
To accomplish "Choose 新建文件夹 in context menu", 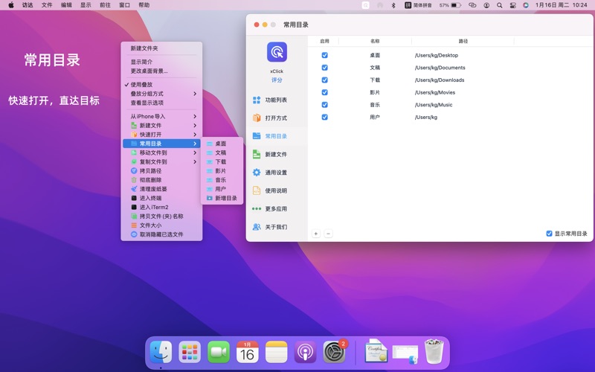I will click(161, 48).
